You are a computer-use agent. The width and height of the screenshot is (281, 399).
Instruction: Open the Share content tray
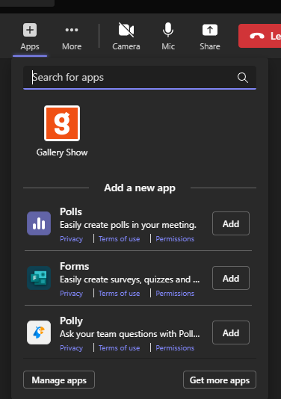210,37
